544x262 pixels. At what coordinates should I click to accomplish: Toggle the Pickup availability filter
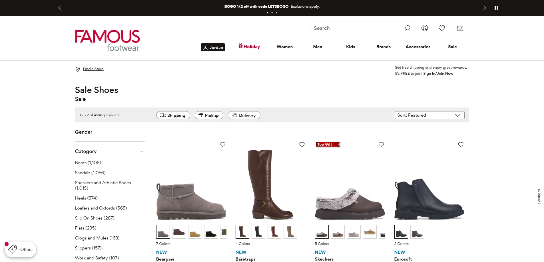pos(209,115)
